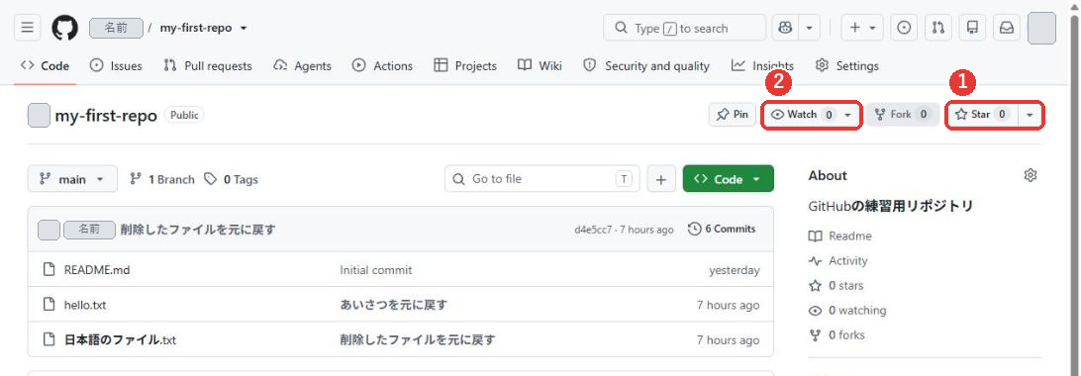The height and width of the screenshot is (376, 1081).
Task: Open the Issues icon in the header
Action: [904, 29]
